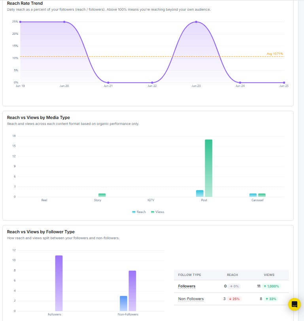304x321 pixels.
Task: Click the Post views bar
Action: point(208,168)
